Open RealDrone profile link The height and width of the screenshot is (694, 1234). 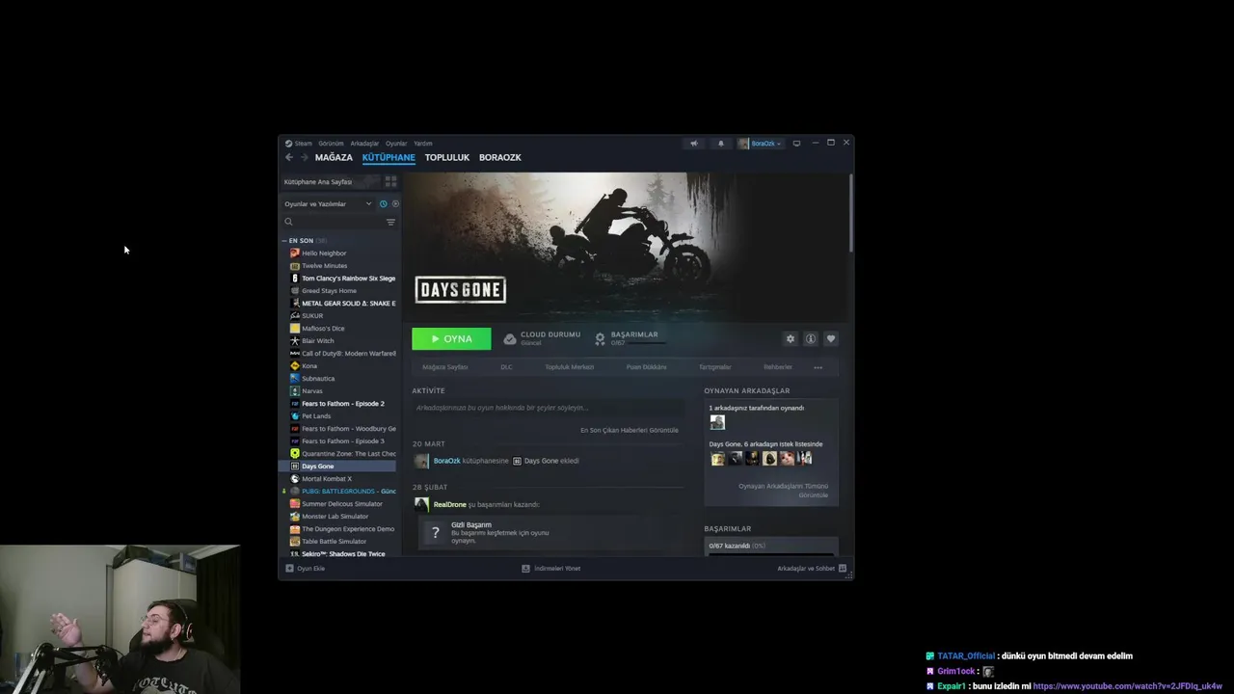[x=449, y=504]
